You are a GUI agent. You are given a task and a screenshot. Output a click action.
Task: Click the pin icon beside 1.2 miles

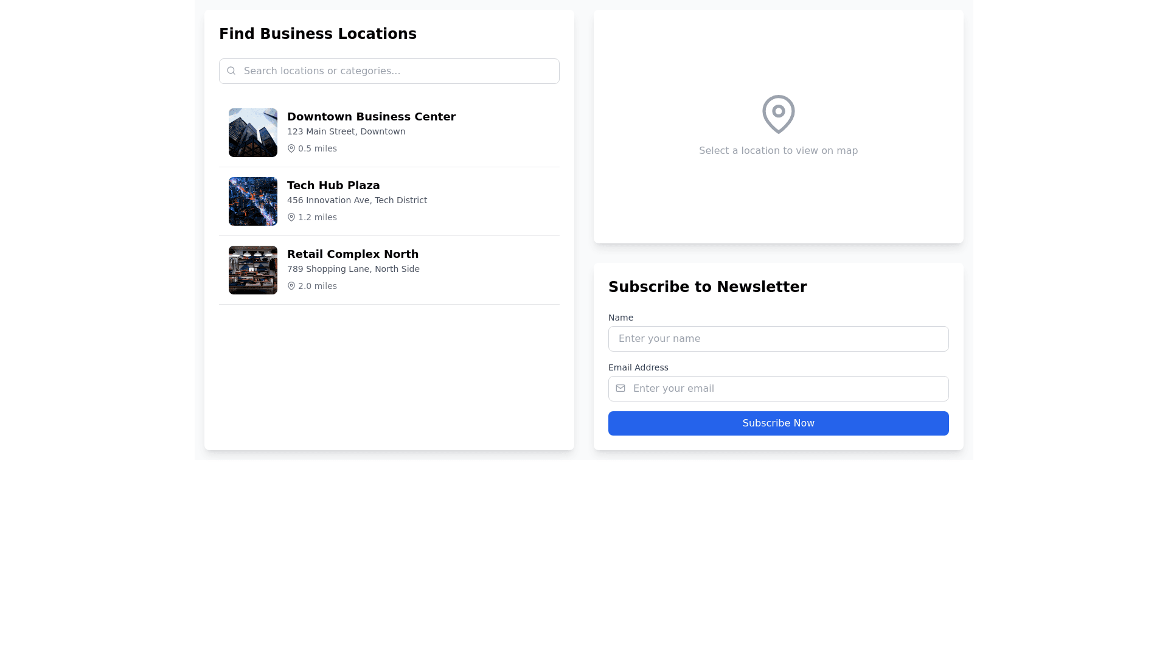(291, 217)
